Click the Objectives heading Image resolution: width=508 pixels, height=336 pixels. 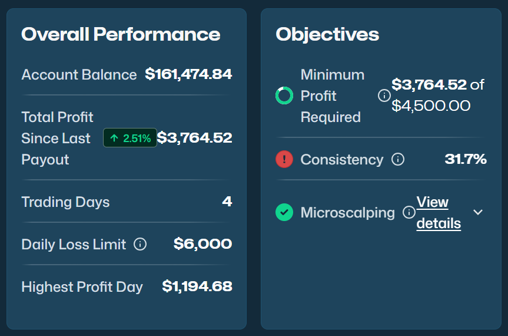coord(327,35)
